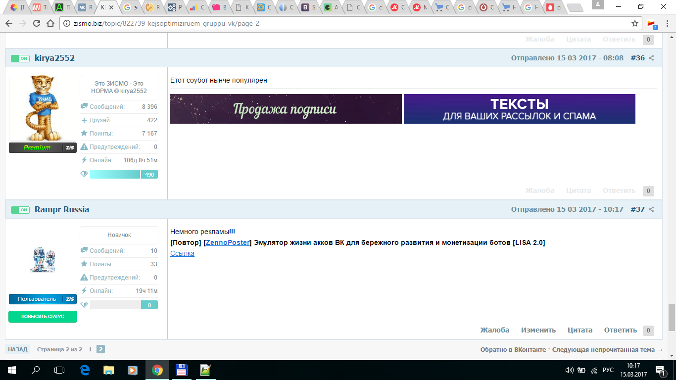This screenshot has height=380, width=676.
Task: Share post #36 via its share icon
Action: (x=651, y=58)
